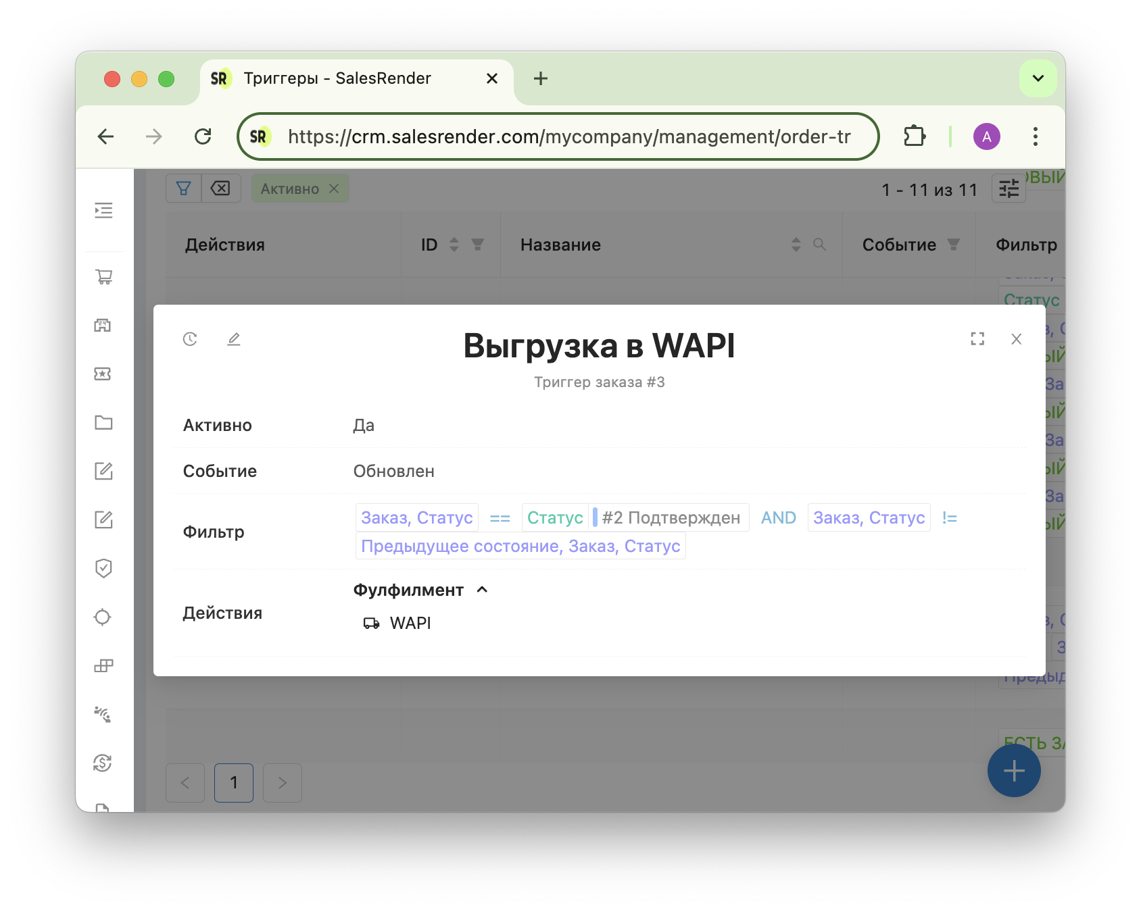Filter the ID column
Image resolution: width=1141 pixels, height=912 pixels.
[478, 245]
